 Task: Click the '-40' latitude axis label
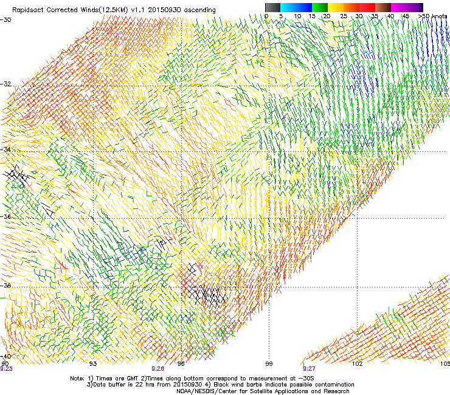tap(5, 356)
